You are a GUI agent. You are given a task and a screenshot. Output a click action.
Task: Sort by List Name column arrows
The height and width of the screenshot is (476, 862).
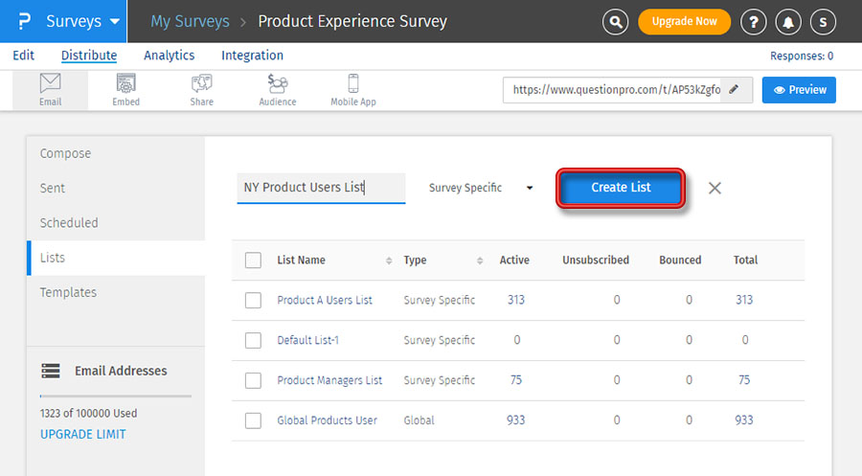point(389,261)
